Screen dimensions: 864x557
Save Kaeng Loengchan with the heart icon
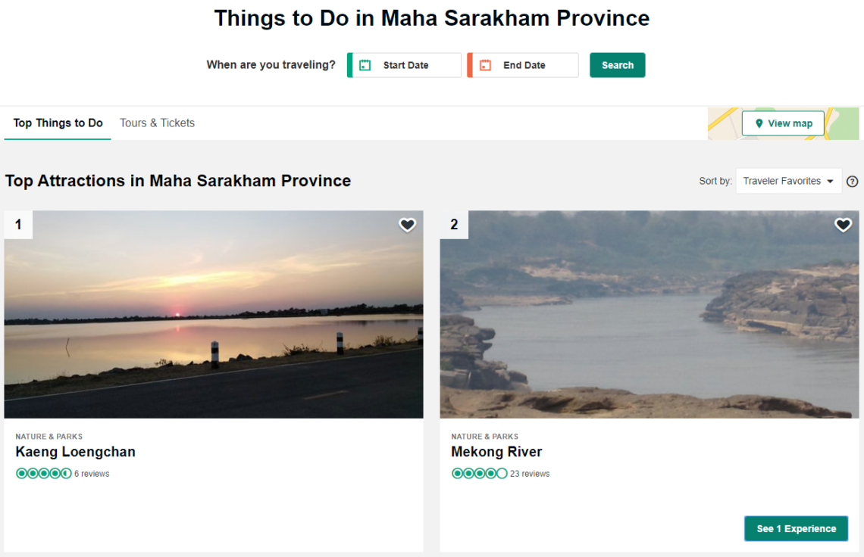tap(408, 225)
